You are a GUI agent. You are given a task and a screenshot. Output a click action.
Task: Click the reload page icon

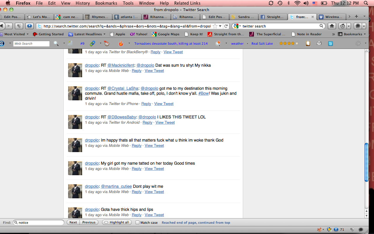[x=226, y=26]
